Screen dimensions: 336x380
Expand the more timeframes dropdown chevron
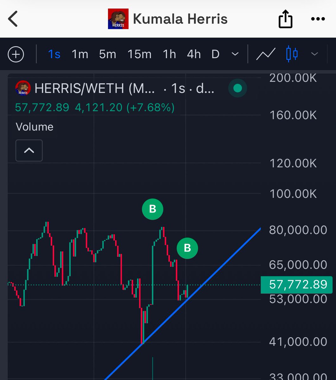[x=235, y=54]
